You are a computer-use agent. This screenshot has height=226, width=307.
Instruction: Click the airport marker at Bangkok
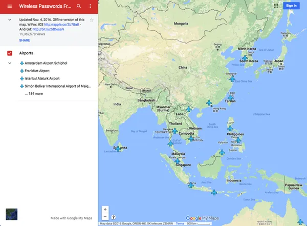[x=174, y=131]
